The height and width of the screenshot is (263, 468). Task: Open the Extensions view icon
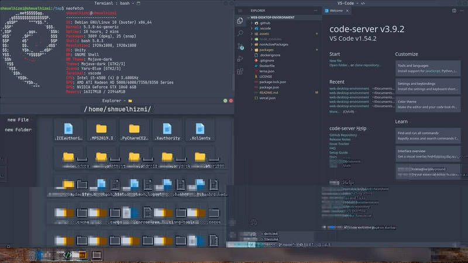point(240,71)
